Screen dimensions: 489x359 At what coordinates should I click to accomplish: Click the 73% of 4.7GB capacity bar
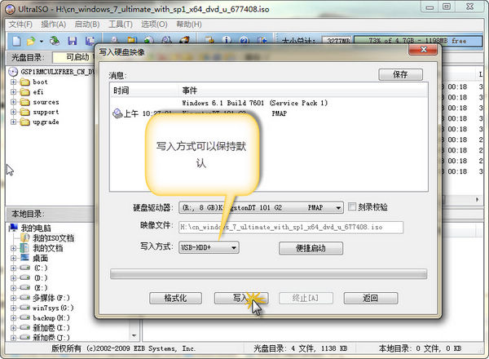418,41
